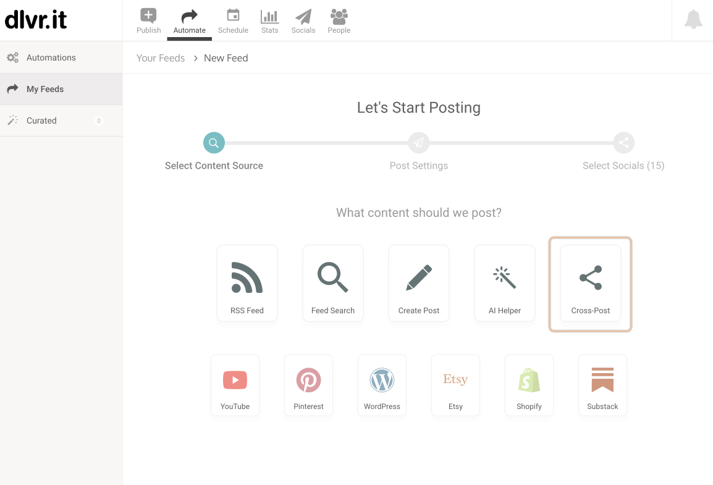The height and width of the screenshot is (485, 713).
Task: Jump to Select Socials step circle
Action: (623, 143)
